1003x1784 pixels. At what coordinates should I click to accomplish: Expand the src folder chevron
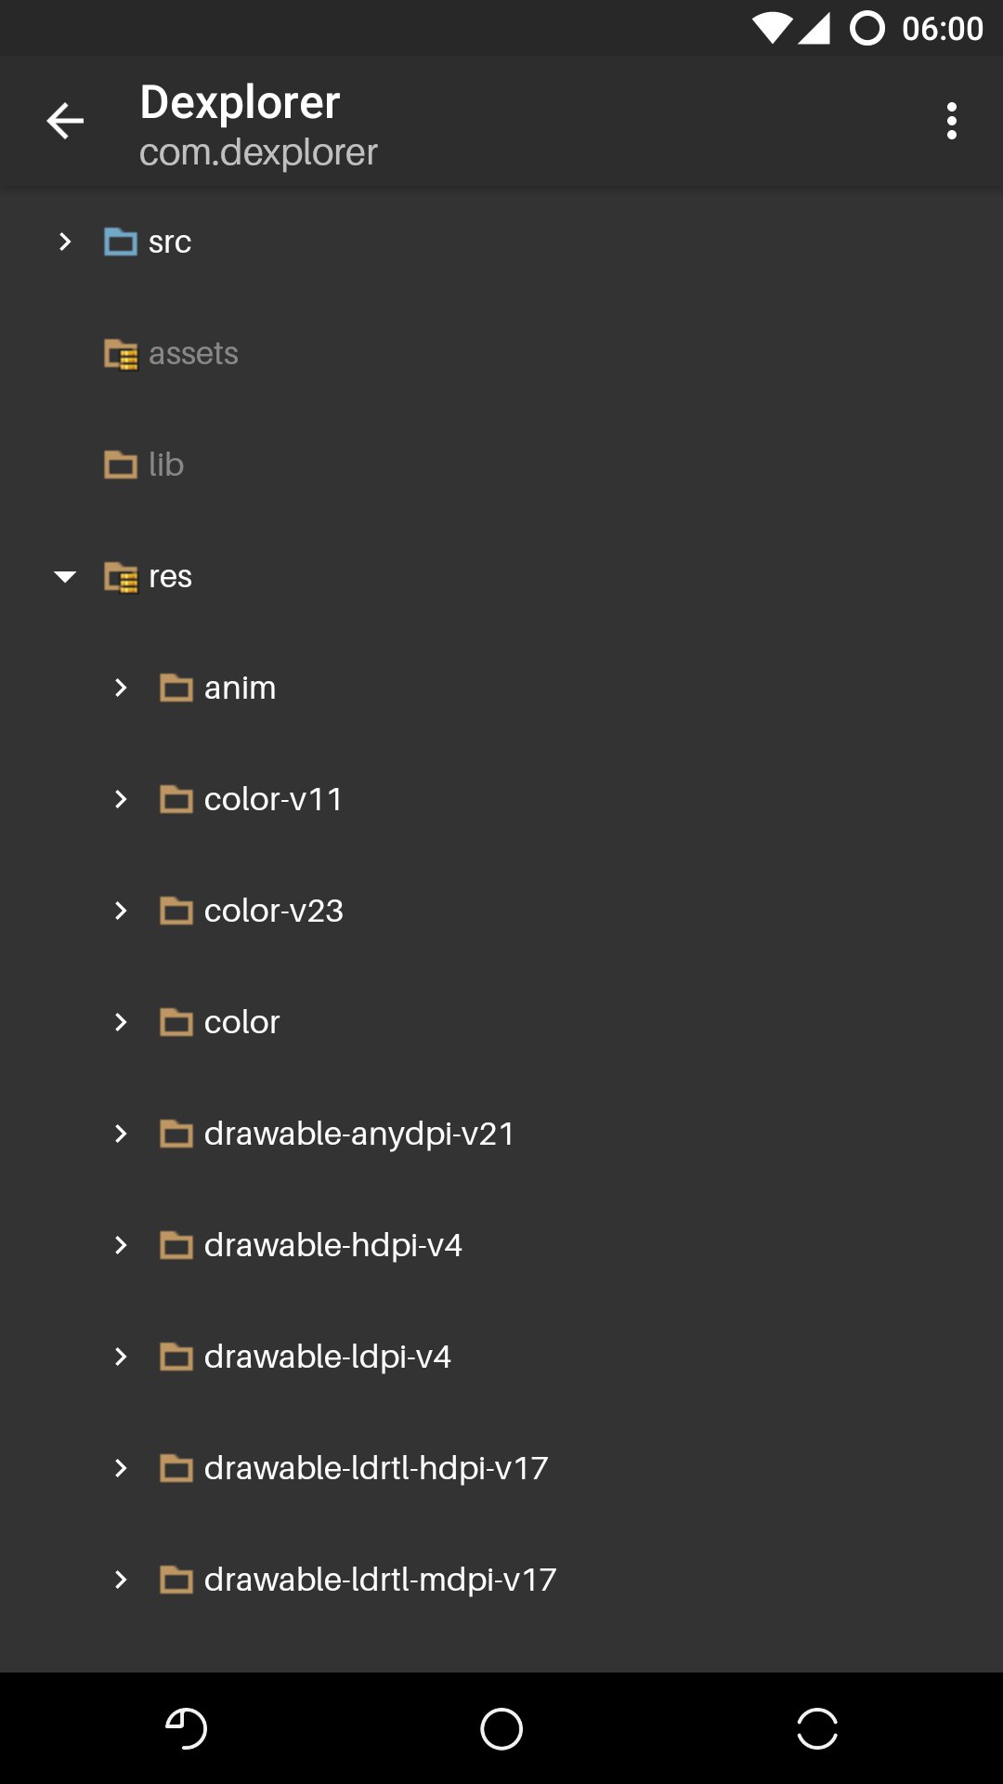coord(65,242)
